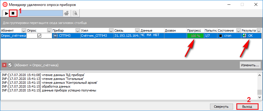Click the log scrollbar down arrow
Image resolution: width=263 pixels, height=111 pixels.
click(x=259, y=97)
